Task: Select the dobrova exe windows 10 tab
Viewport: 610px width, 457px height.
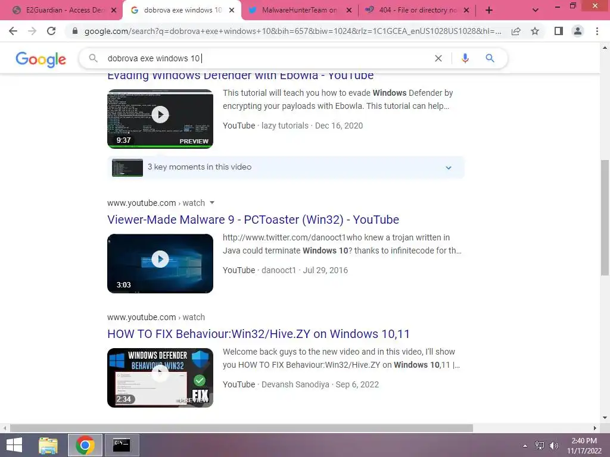Action: 182,10
